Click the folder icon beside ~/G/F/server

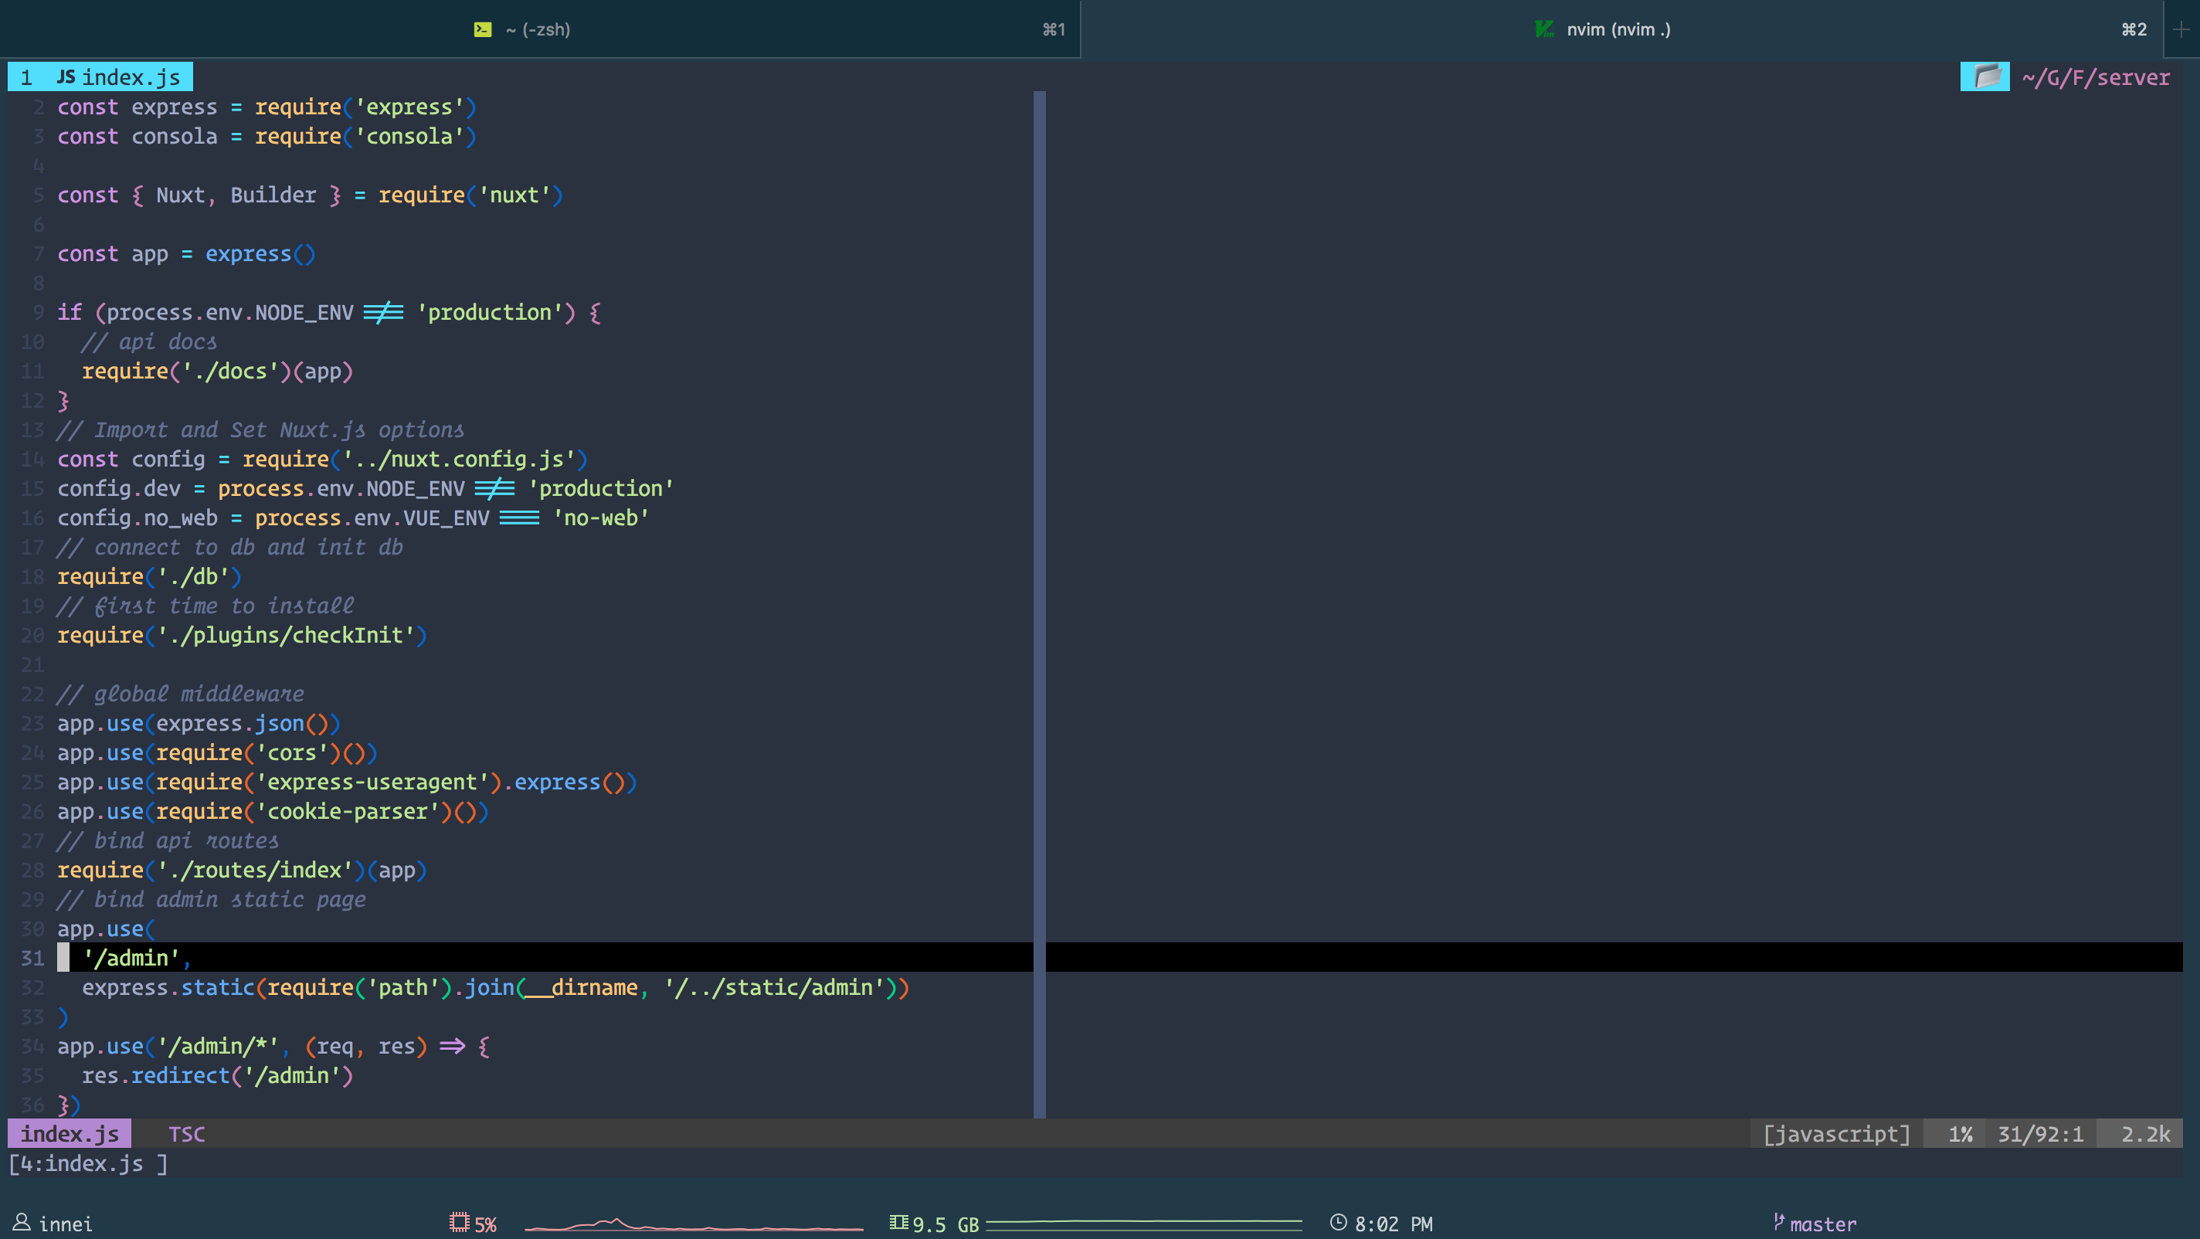(1985, 76)
